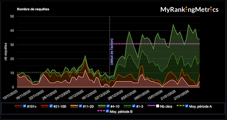Click the 'Nombre de requêtes' chart title

pyautogui.click(x=33, y=9)
